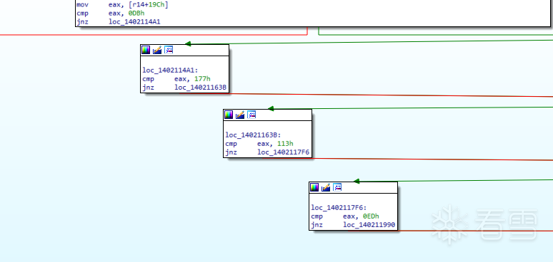
Task: Click title bar of loc_14021163B node
Action: (x=267, y=115)
